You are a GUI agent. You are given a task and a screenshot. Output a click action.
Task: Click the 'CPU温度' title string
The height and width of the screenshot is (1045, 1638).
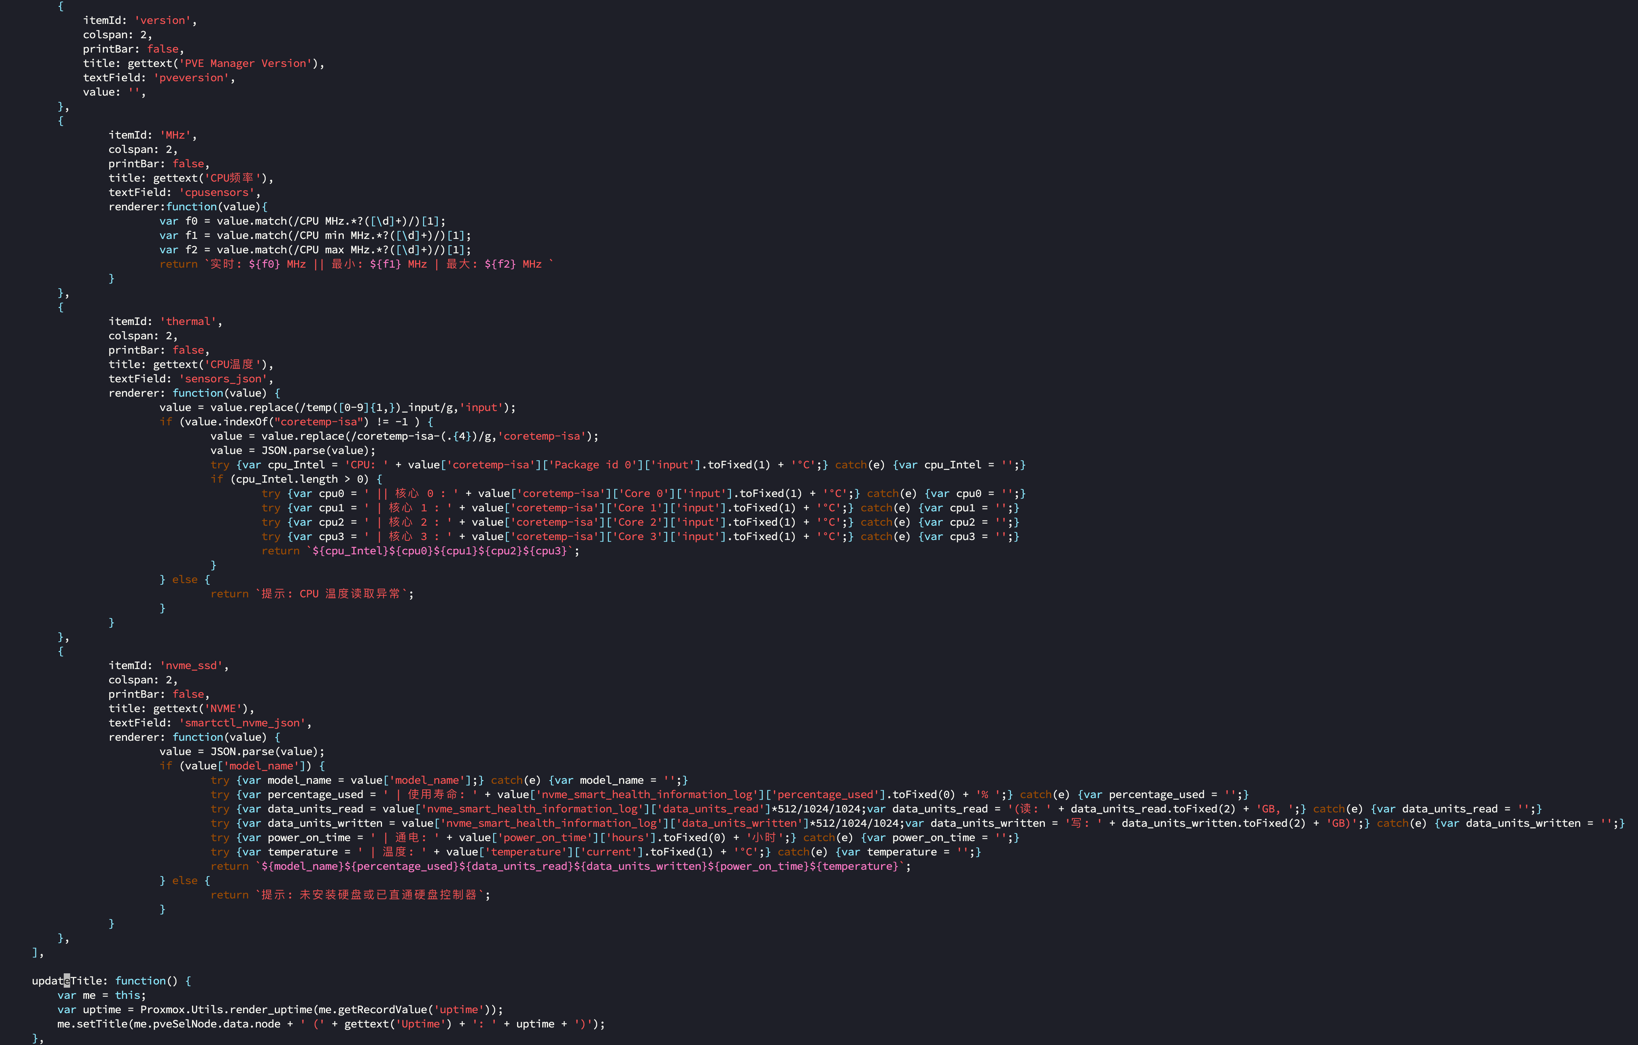pos(233,364)
